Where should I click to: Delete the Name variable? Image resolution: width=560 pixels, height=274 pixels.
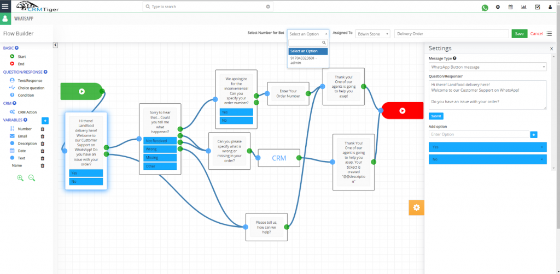43,166
